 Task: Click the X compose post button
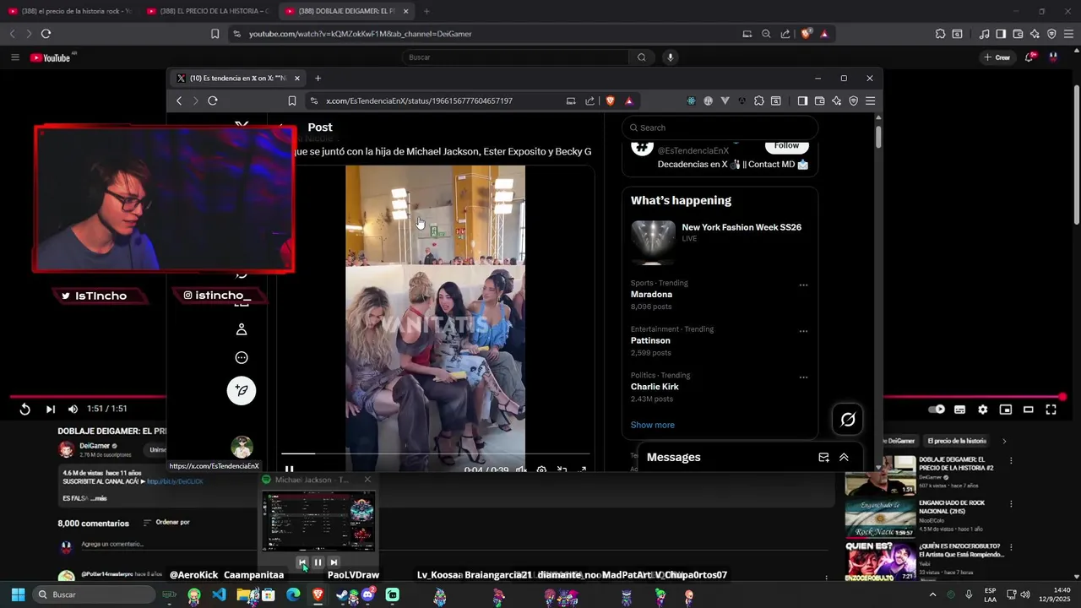(242, 390)
